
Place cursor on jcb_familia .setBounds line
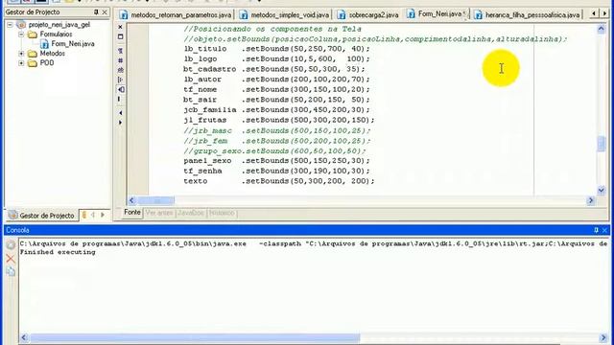coord(276,110)
